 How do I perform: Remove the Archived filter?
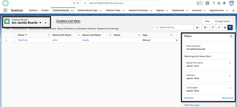pos(230,76)
